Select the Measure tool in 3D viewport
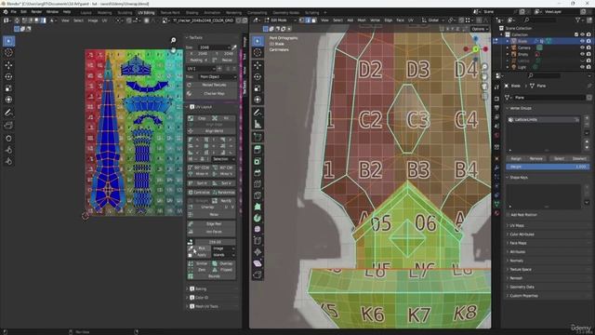Image resolution: width=595 pixels, height=335 pixels. pyautogui.click(x=258, y=124)
